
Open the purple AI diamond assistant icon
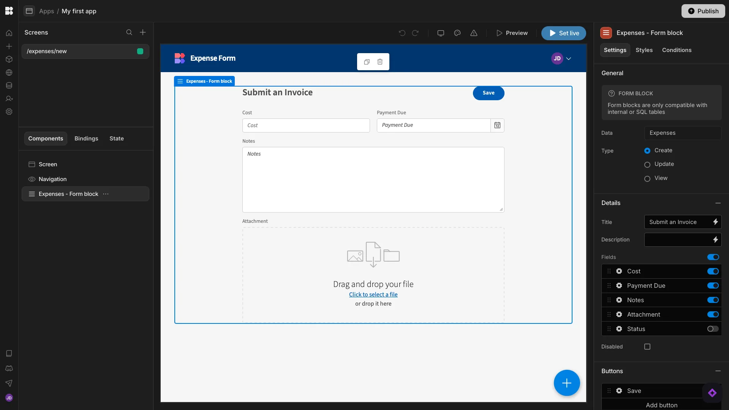(x=712, y=393)
